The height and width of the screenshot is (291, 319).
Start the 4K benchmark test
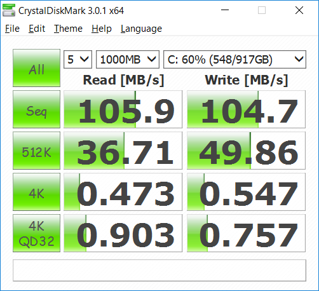pos(36,192)
